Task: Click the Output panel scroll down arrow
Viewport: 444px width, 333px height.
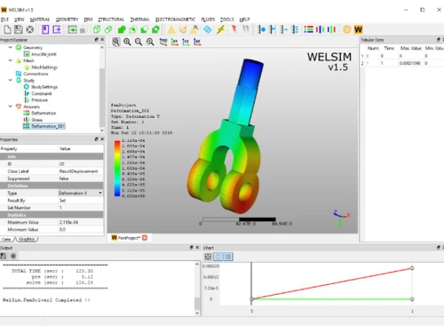Action: coord(197,313)
